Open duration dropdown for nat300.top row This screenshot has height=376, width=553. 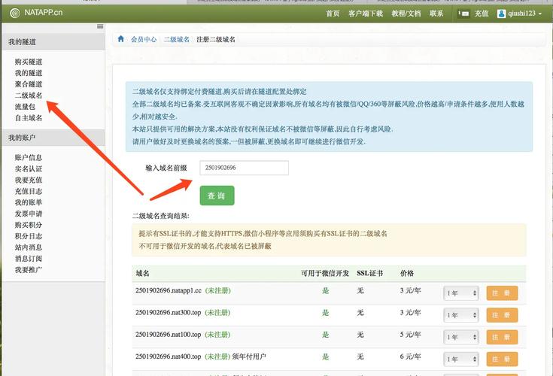point(461,315)
